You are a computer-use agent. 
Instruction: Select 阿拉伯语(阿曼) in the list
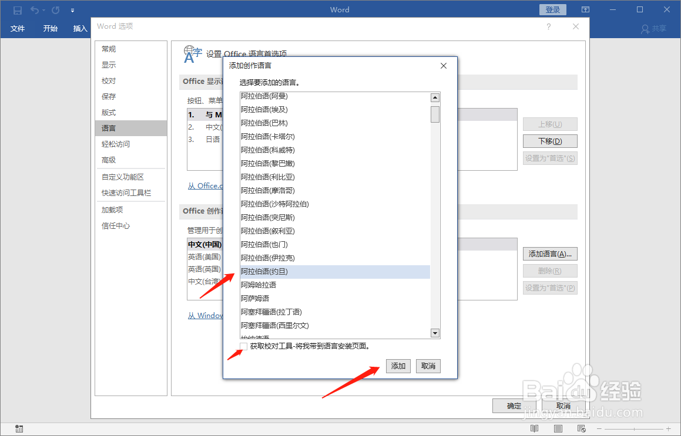click(335, 96)
